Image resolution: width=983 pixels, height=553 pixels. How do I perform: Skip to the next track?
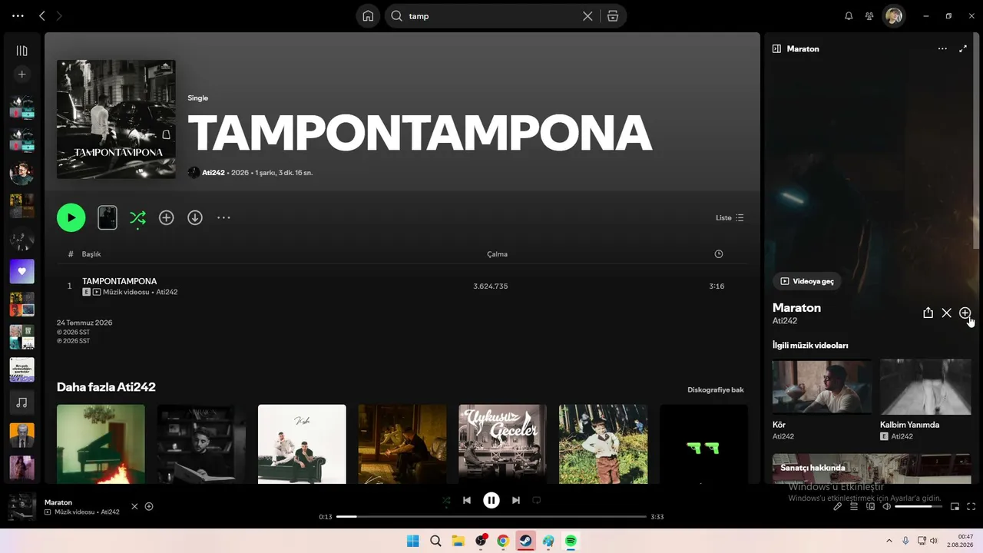coord(516,500)
